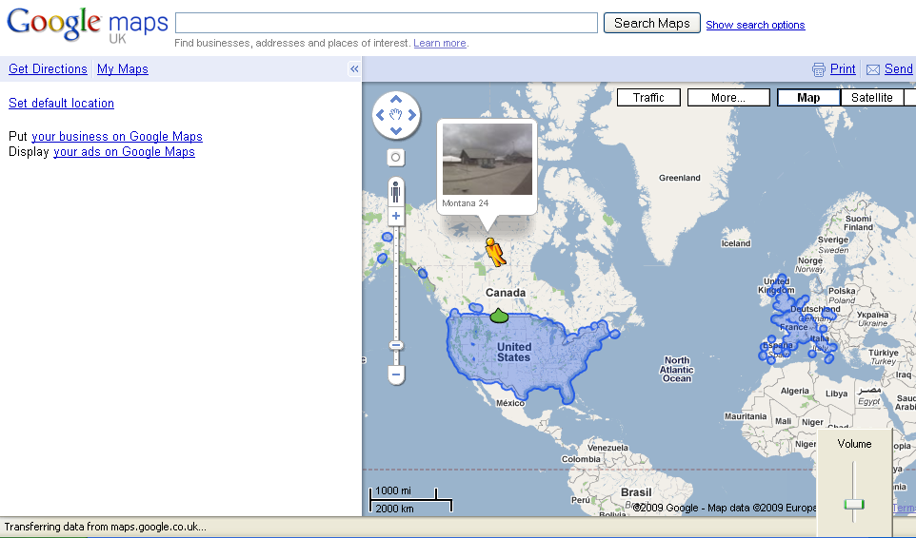Click the Canada label on map
This screenshot has width=916, height=538.
click(x=506, y=293)
